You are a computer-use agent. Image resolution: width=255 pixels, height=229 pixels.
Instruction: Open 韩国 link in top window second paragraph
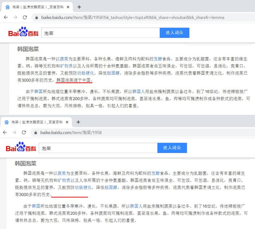(38, 92)
